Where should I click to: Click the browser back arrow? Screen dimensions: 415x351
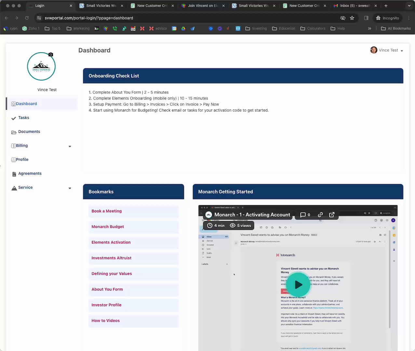click(x=7, y=18)
